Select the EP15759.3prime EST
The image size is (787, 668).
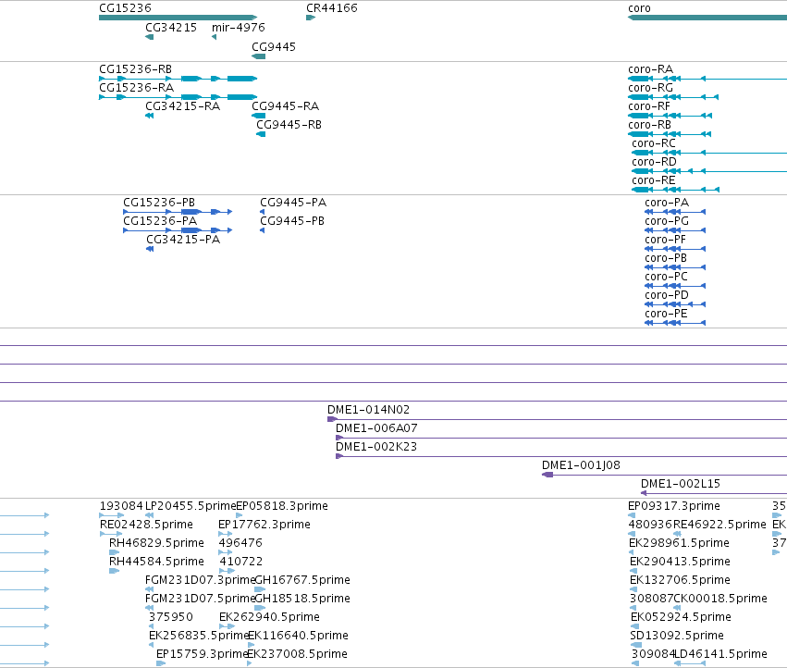pyautogui.click(x=161, y=663)
